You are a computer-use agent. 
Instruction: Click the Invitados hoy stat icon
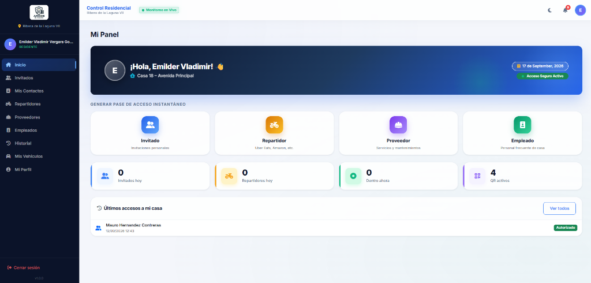coord(105,176)
